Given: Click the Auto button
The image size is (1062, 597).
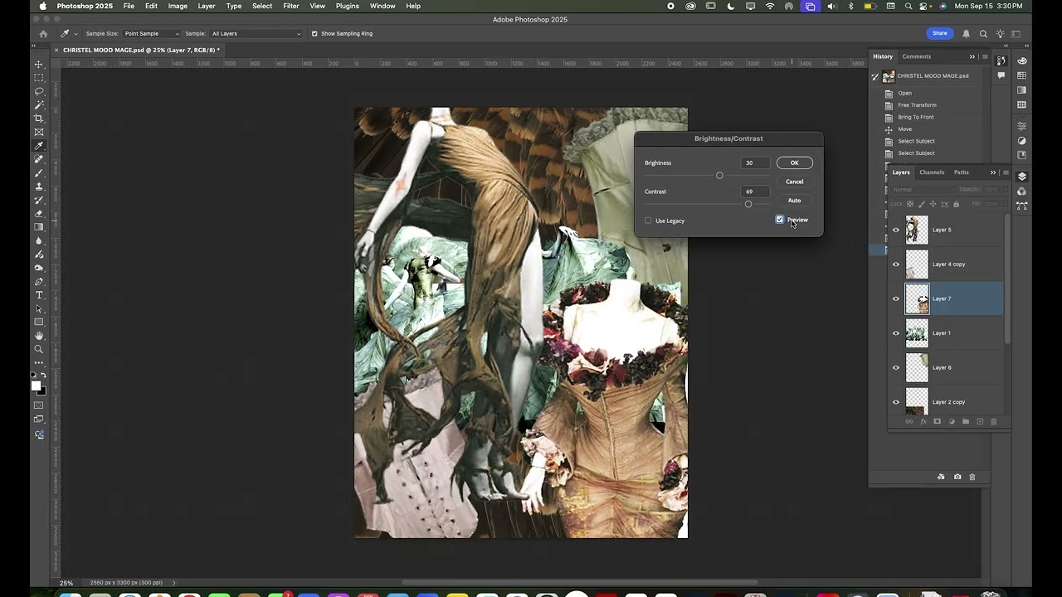Looking at the screenshot, I should (794, 201).
